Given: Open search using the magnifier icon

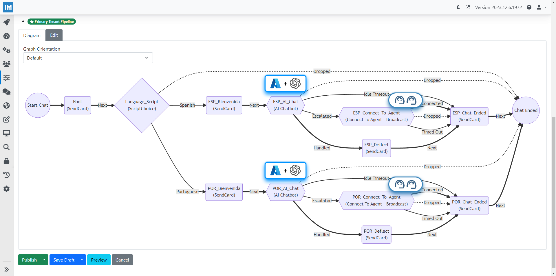Looking at the screenshot, I should (6, 147).
